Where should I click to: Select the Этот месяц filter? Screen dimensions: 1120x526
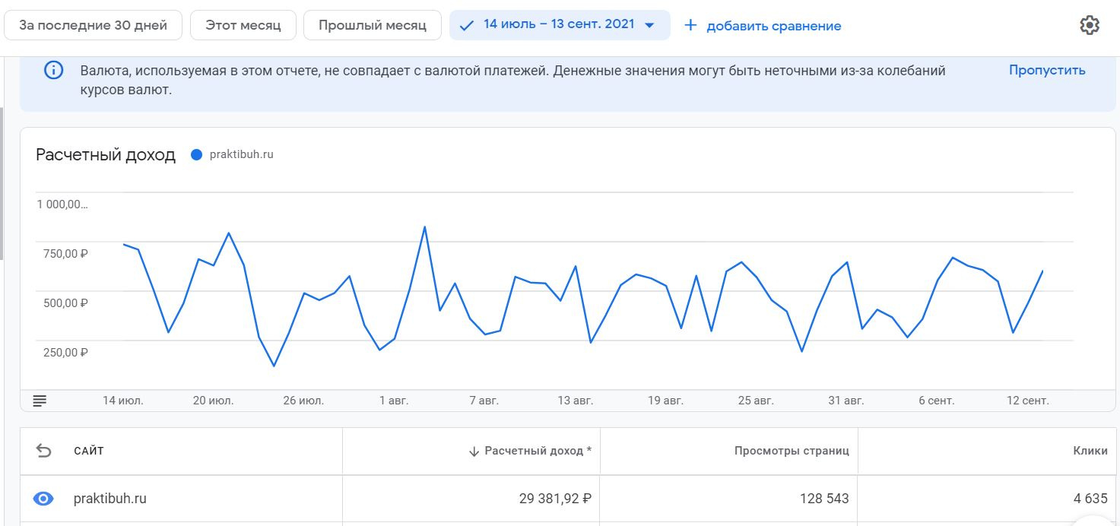coord(243,25)
